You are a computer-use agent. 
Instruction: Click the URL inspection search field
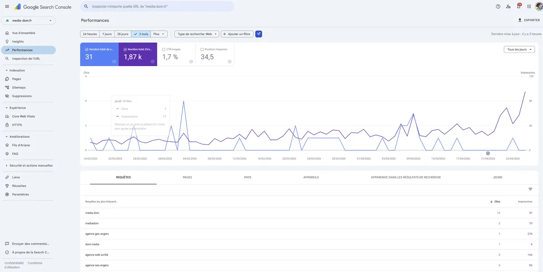tap(157, 6)
